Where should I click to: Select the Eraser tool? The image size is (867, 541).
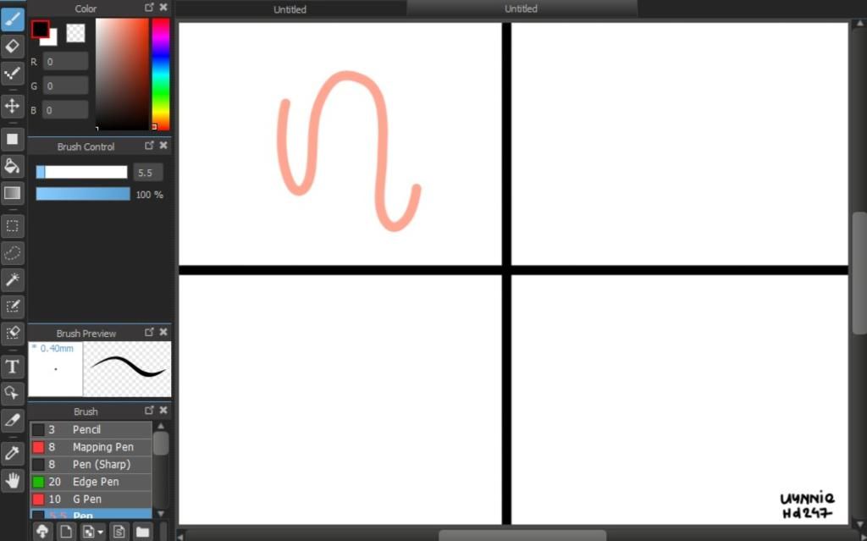pos(12,47)
